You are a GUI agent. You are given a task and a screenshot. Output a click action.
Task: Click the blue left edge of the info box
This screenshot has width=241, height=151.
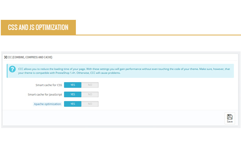point(7,71)
